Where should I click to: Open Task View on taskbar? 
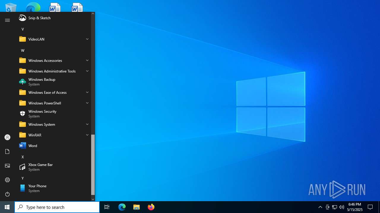point(107,207)
